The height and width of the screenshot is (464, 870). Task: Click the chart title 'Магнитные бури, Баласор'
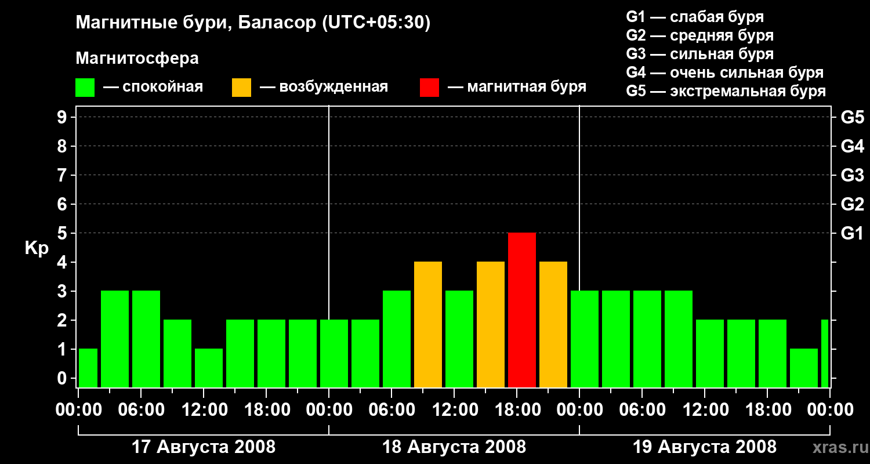click(197, 23)
